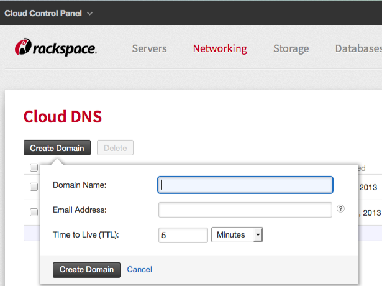This screenshot has height=286, width=382.
Task: Click the Rackspace logo
Action: [55, 47]
